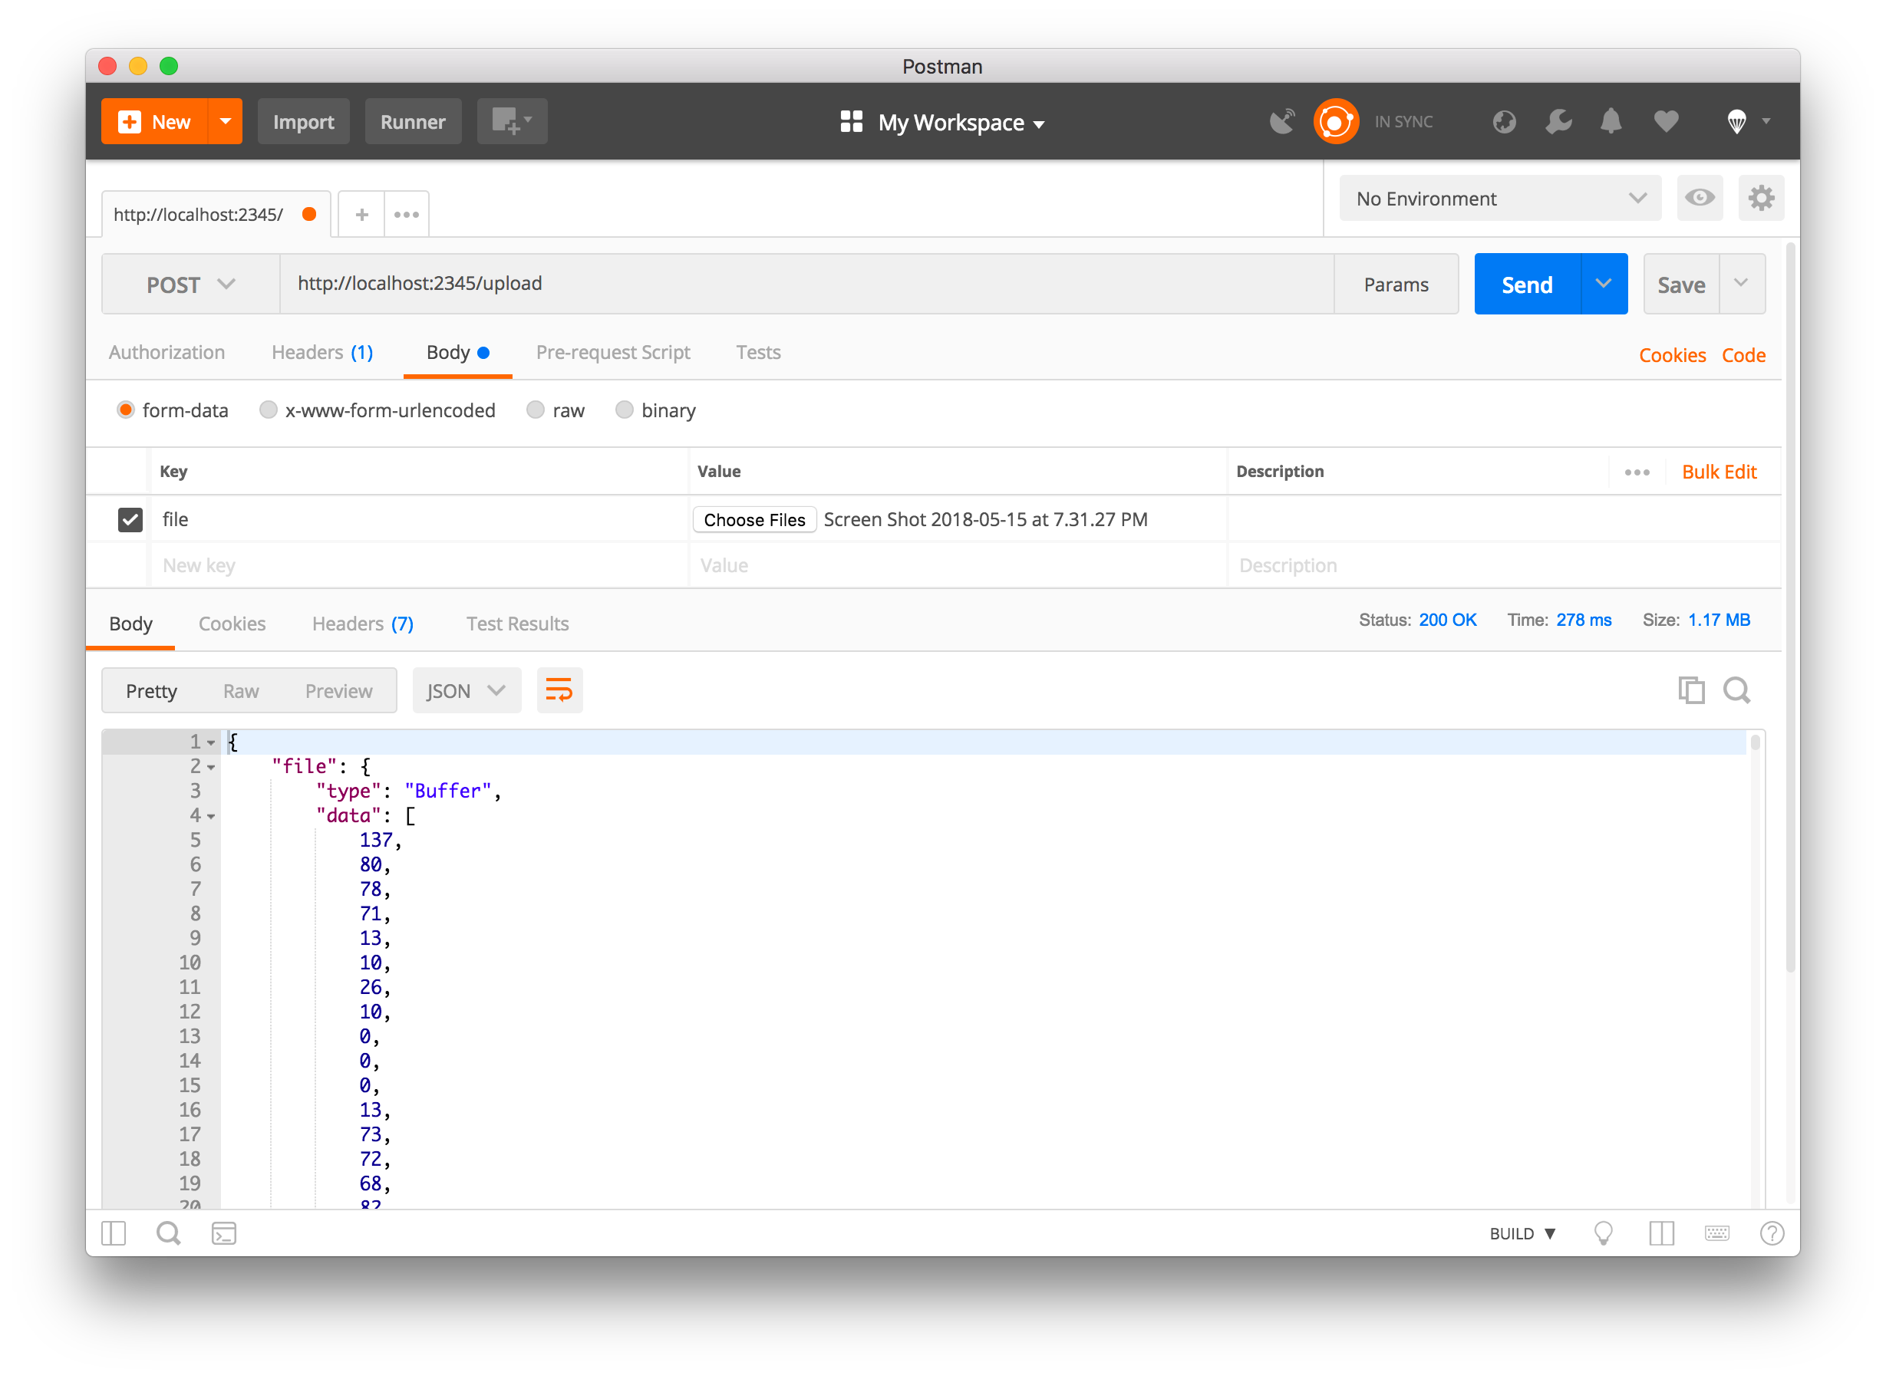This screenshot has height=1379, width=1886.
Task: Click the blue Send button
Action: pos(1526,285)
